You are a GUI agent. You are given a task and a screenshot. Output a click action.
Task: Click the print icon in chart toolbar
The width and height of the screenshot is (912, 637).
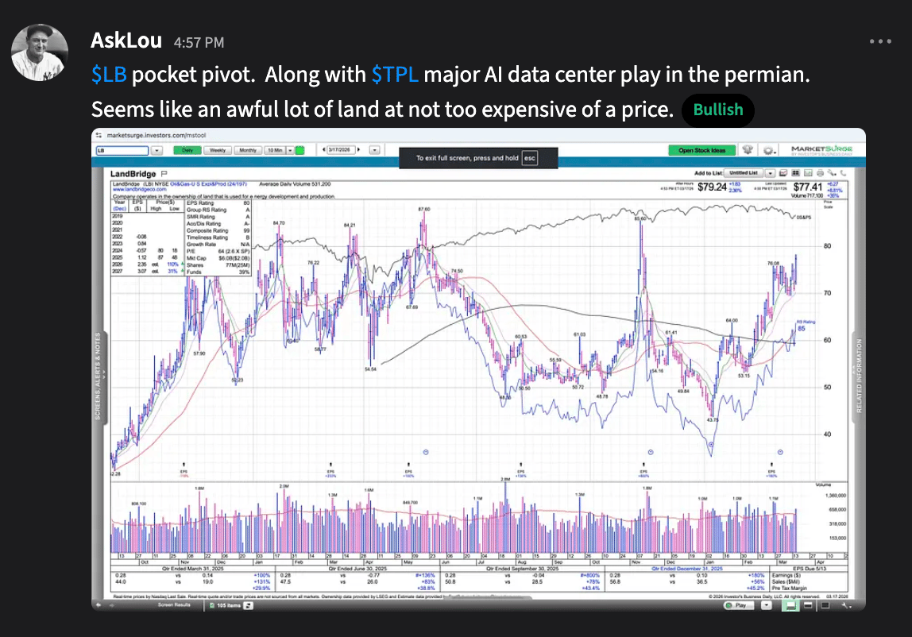tap(820, 173)
